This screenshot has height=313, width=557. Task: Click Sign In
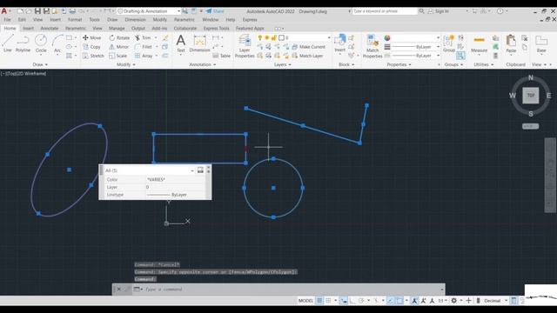point(438,11)
